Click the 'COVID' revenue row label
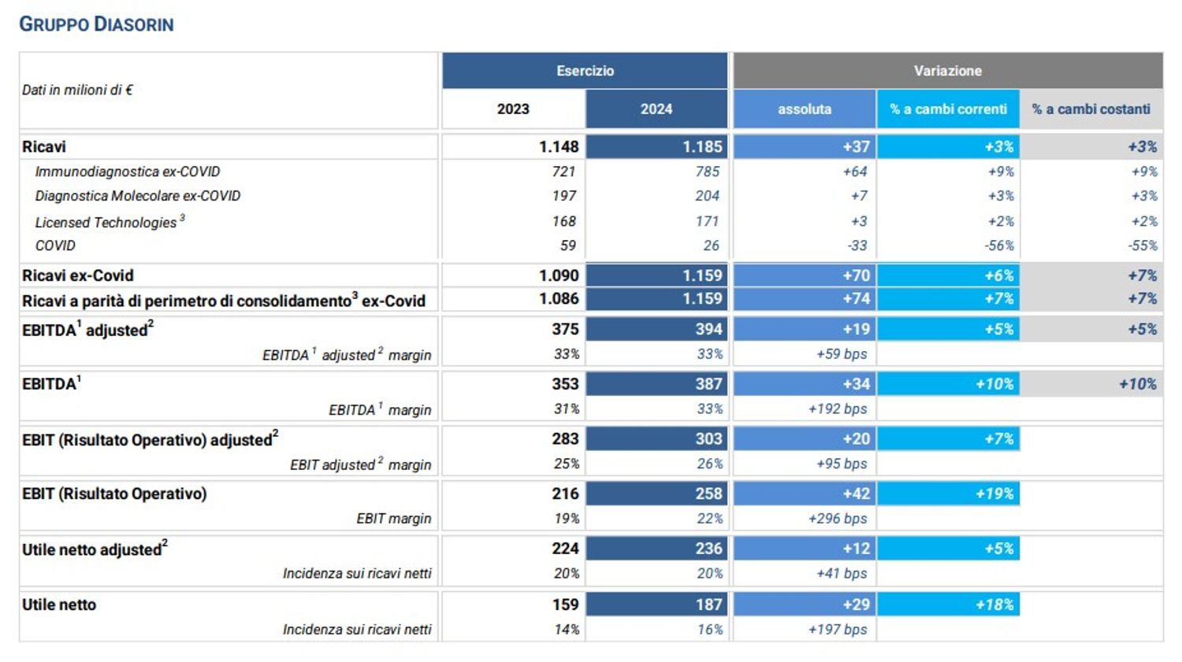This screenshot has height=662, width=1182. tap(55, 246)
